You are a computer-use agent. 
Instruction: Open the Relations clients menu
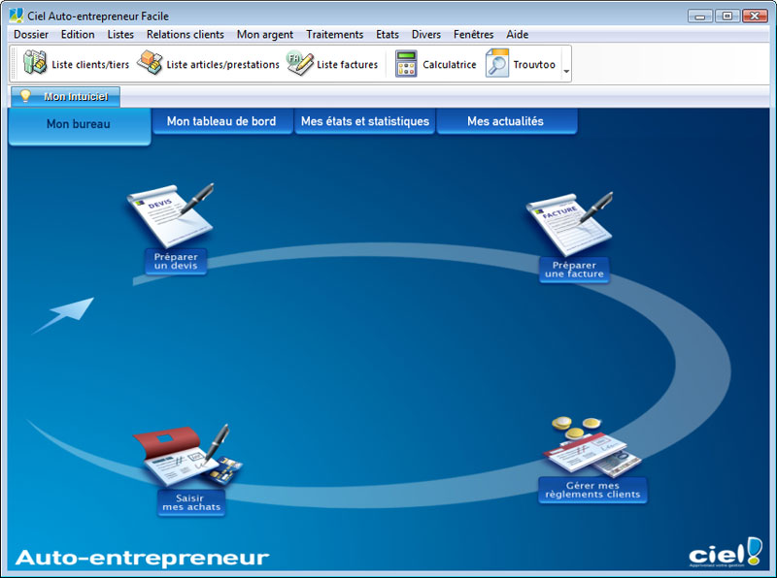(x=186, y=35)
